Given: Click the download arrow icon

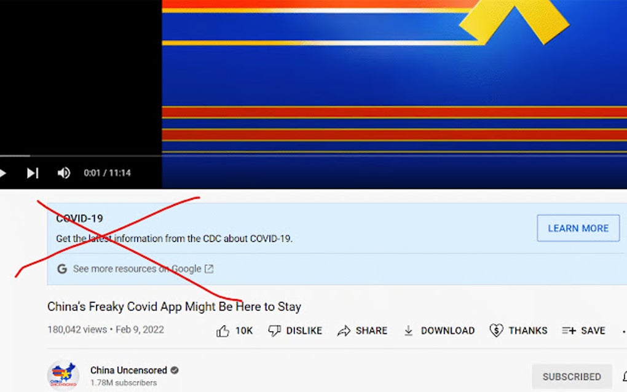Looking at the screenshot, I should (408, 331).
